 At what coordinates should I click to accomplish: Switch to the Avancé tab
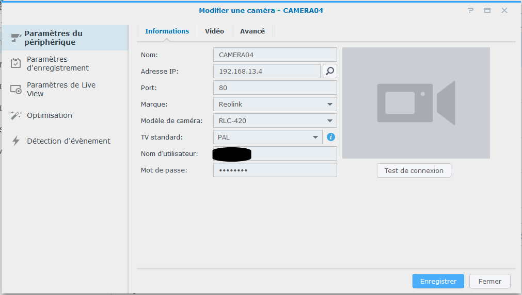click(x=252, y=31)
